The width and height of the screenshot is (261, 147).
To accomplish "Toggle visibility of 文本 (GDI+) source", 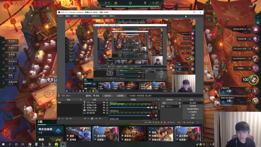I will [x=104, y=103].
